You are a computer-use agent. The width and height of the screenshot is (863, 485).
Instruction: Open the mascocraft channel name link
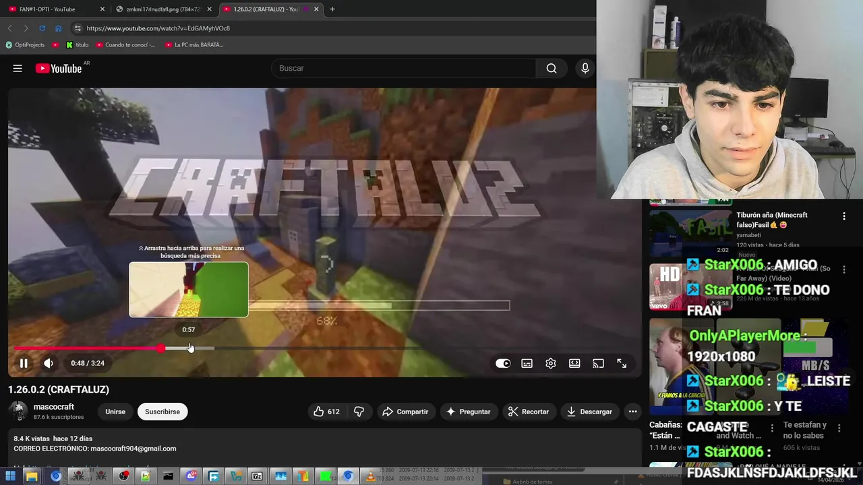[x=54, y=407]
